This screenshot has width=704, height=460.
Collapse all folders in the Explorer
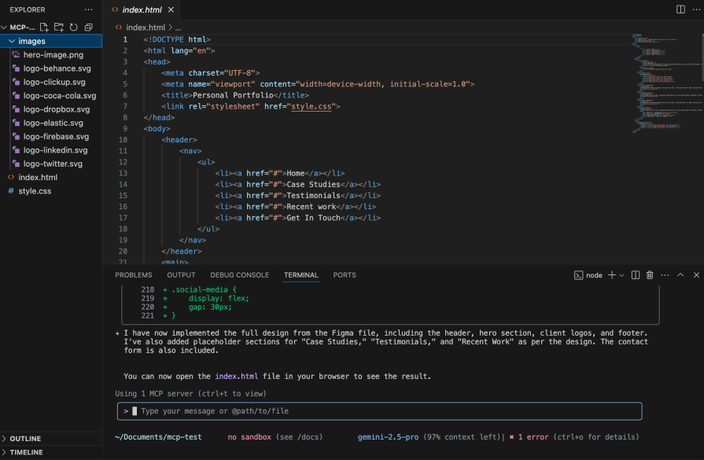[x=87, y=26]
